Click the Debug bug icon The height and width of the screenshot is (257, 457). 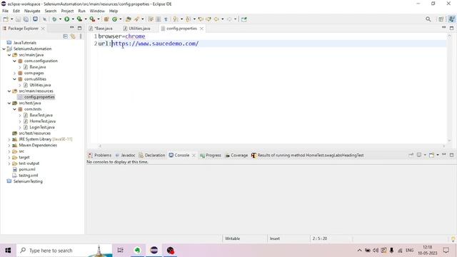pyautogui.click(x=54, y=19)
